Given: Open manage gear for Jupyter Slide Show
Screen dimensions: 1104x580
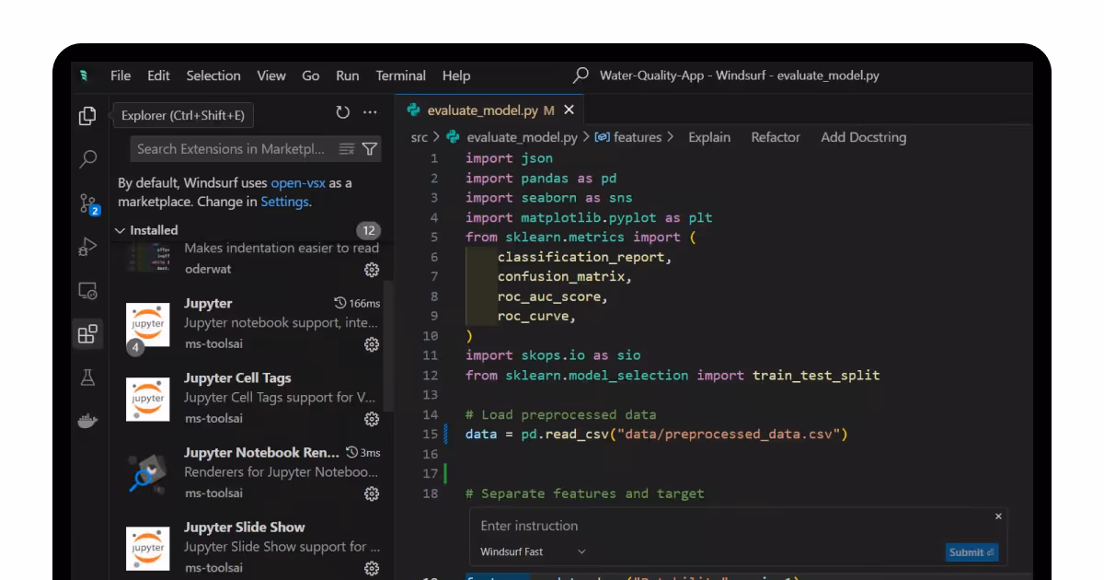Looking at the screenshot, I should click(x=372, y=568).
